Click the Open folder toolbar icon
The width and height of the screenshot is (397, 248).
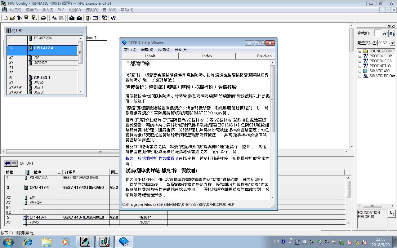[12, 18]
